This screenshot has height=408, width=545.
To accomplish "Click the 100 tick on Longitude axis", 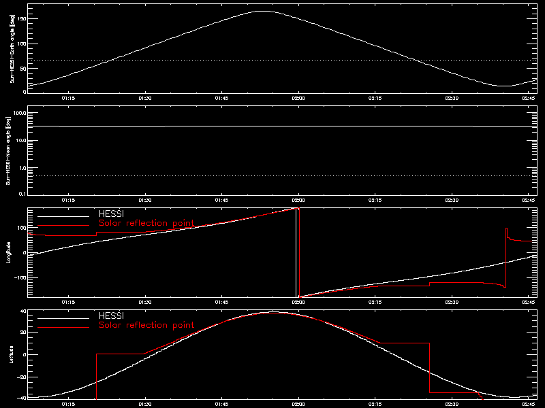I will tap(22, 228).
